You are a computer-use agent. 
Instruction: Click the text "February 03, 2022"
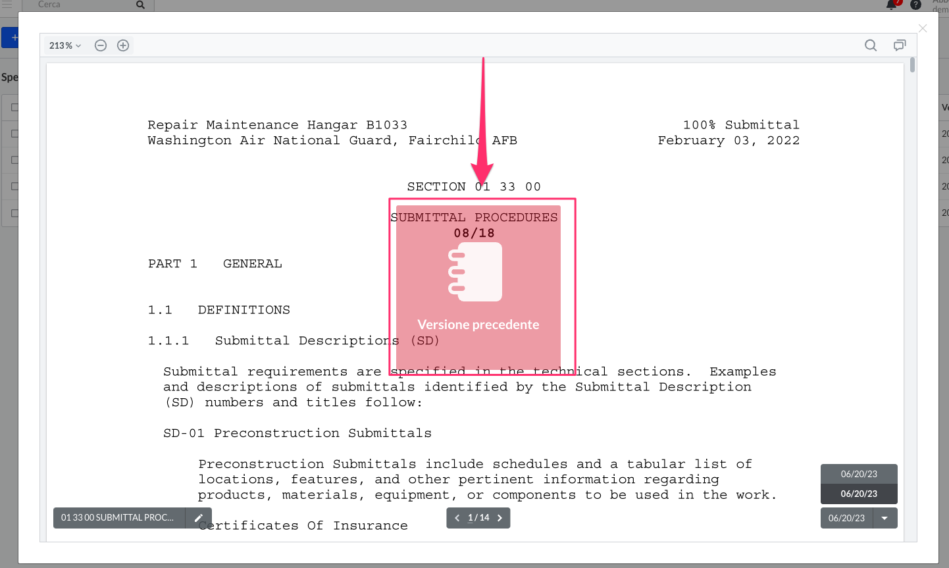[729, 141]
